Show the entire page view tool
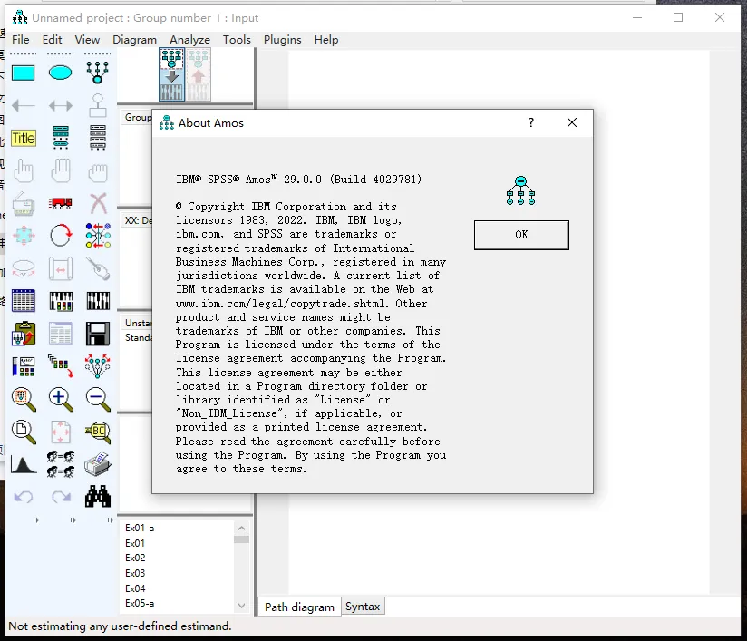 click(x=24, y=432)
